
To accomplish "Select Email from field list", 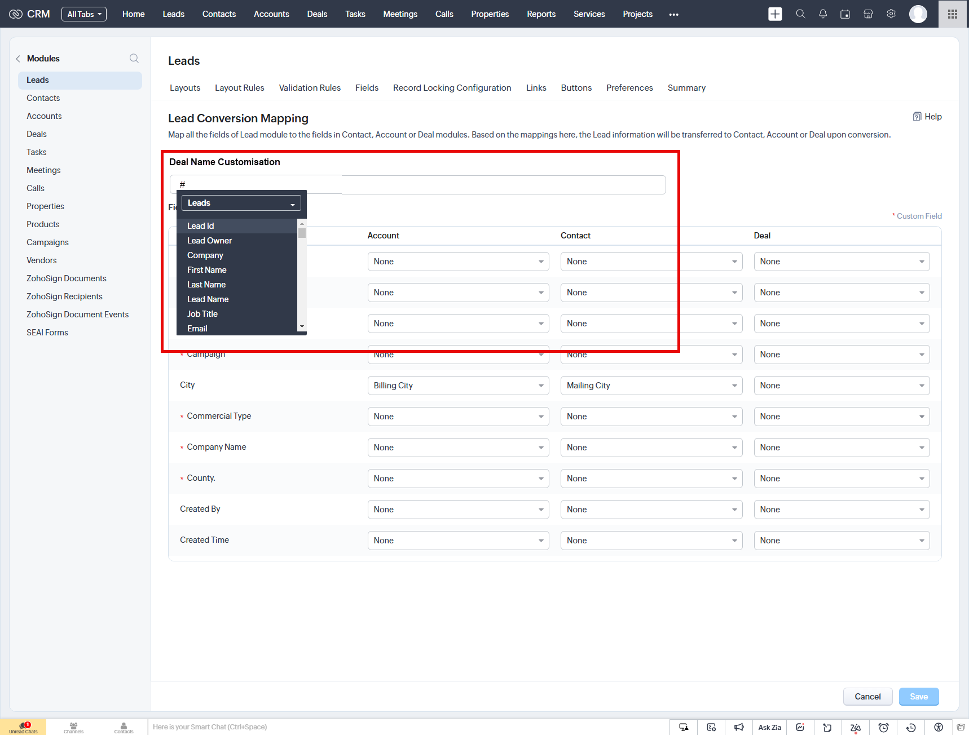I will point(237,329).
